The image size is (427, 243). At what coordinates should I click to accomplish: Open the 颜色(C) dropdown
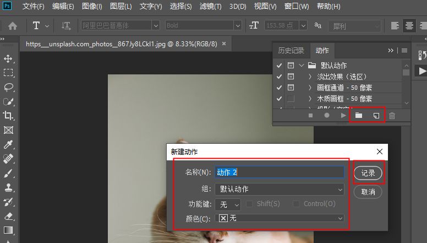pos(280,218)
